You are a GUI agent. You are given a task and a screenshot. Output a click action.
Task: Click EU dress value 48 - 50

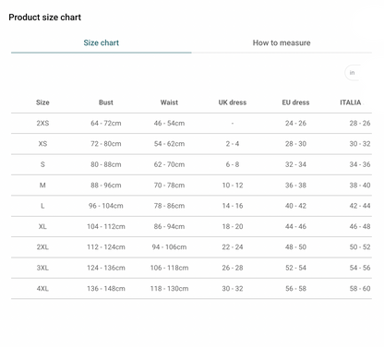click(x=295, y=247)
